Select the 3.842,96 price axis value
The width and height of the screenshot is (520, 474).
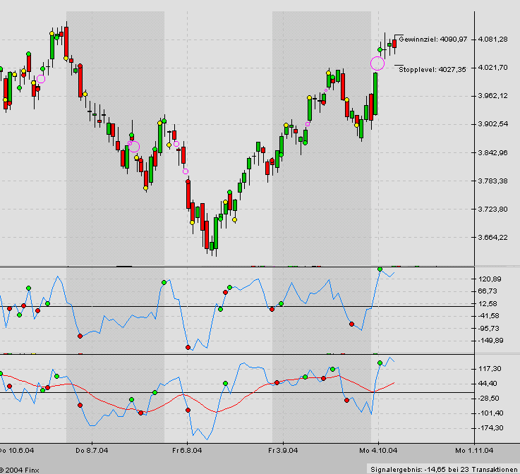pyautogui.click(x=492, y=153)
